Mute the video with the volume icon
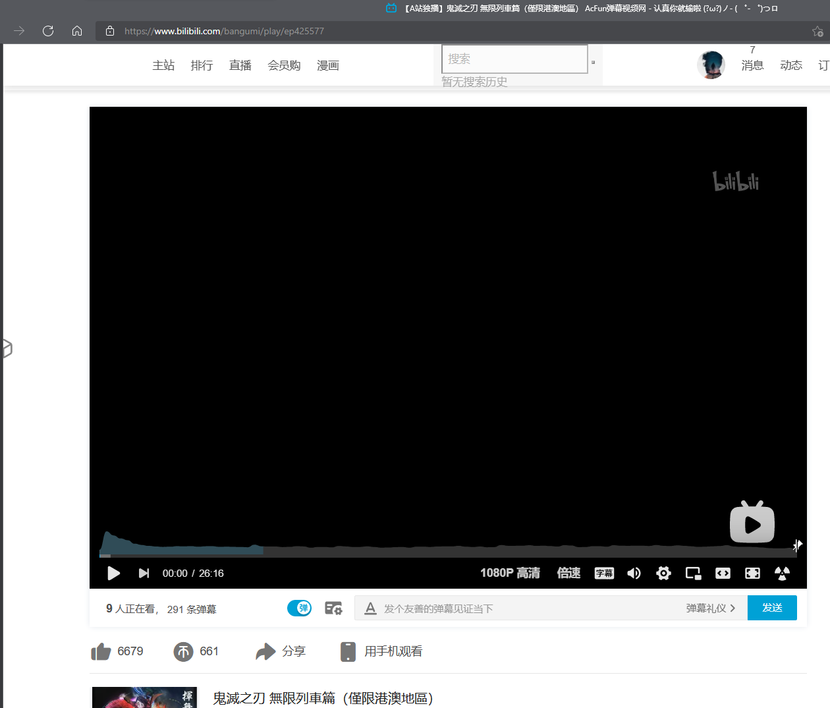Image resolution: width=830 pixels, height=708 pixels. click(634, 574)
